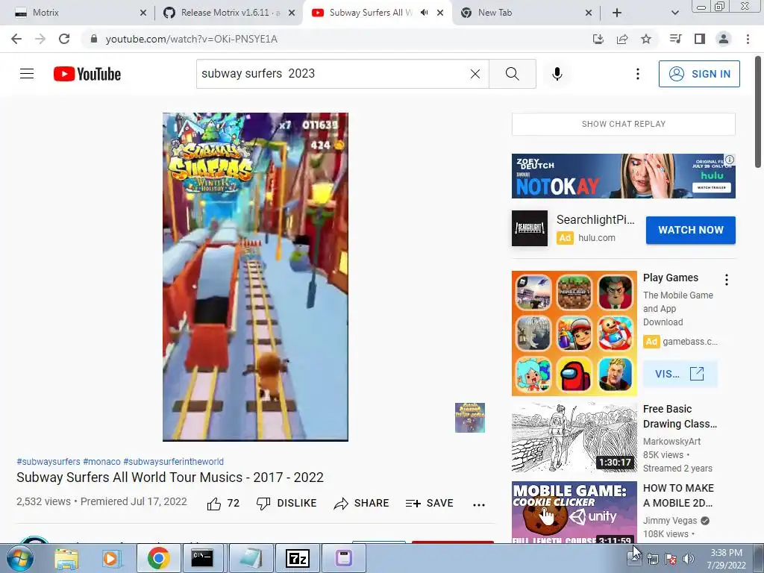Open Free Basic Drawing Class video thumbnail
Screen dimensions: 764x573
click(574, 437)
